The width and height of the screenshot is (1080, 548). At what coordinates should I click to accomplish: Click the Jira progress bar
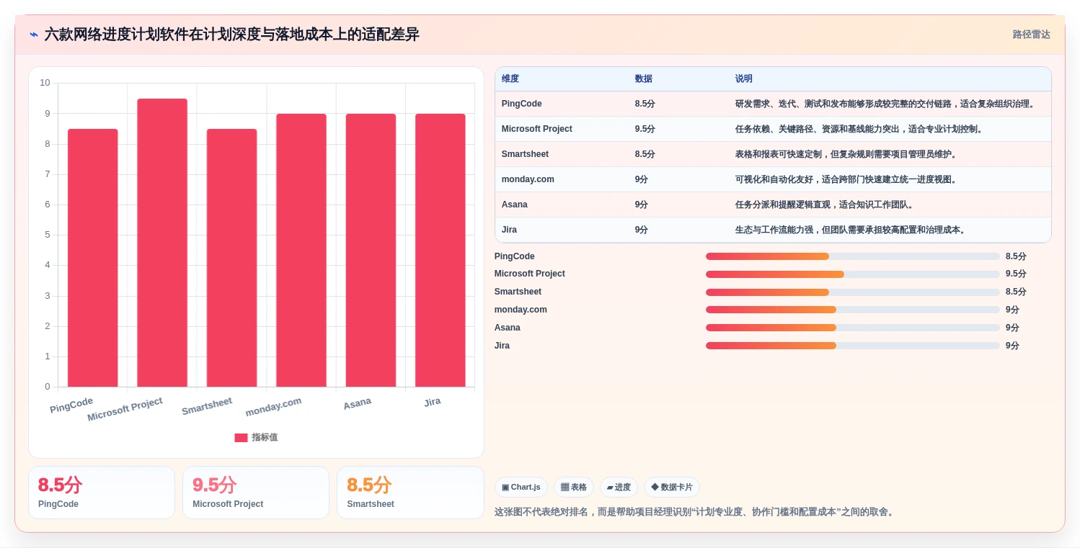(x=853, y=346)
